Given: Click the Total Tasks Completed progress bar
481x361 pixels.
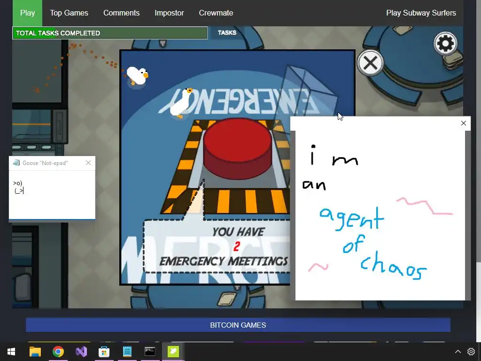Looking at the screenshot, I should point(110,33).
